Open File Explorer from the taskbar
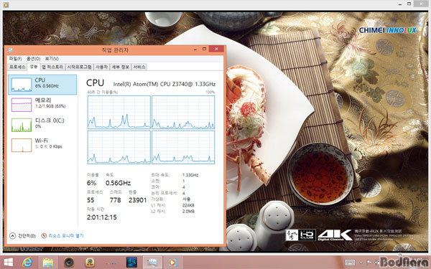 (48, 263)
